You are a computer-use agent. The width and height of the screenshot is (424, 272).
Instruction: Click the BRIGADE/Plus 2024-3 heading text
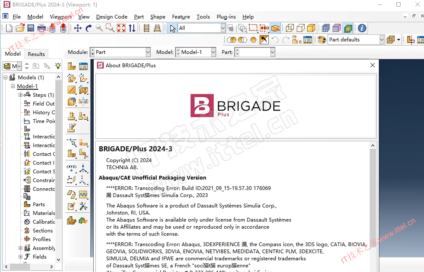tap(135, 149)
